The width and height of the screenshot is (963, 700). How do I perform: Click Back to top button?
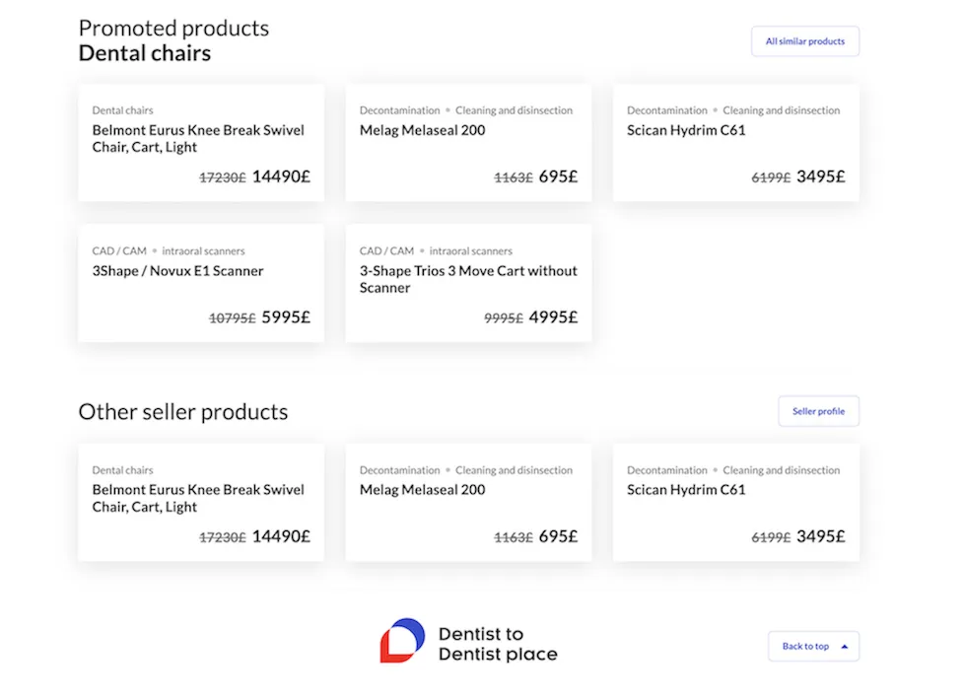click(813, 646)
